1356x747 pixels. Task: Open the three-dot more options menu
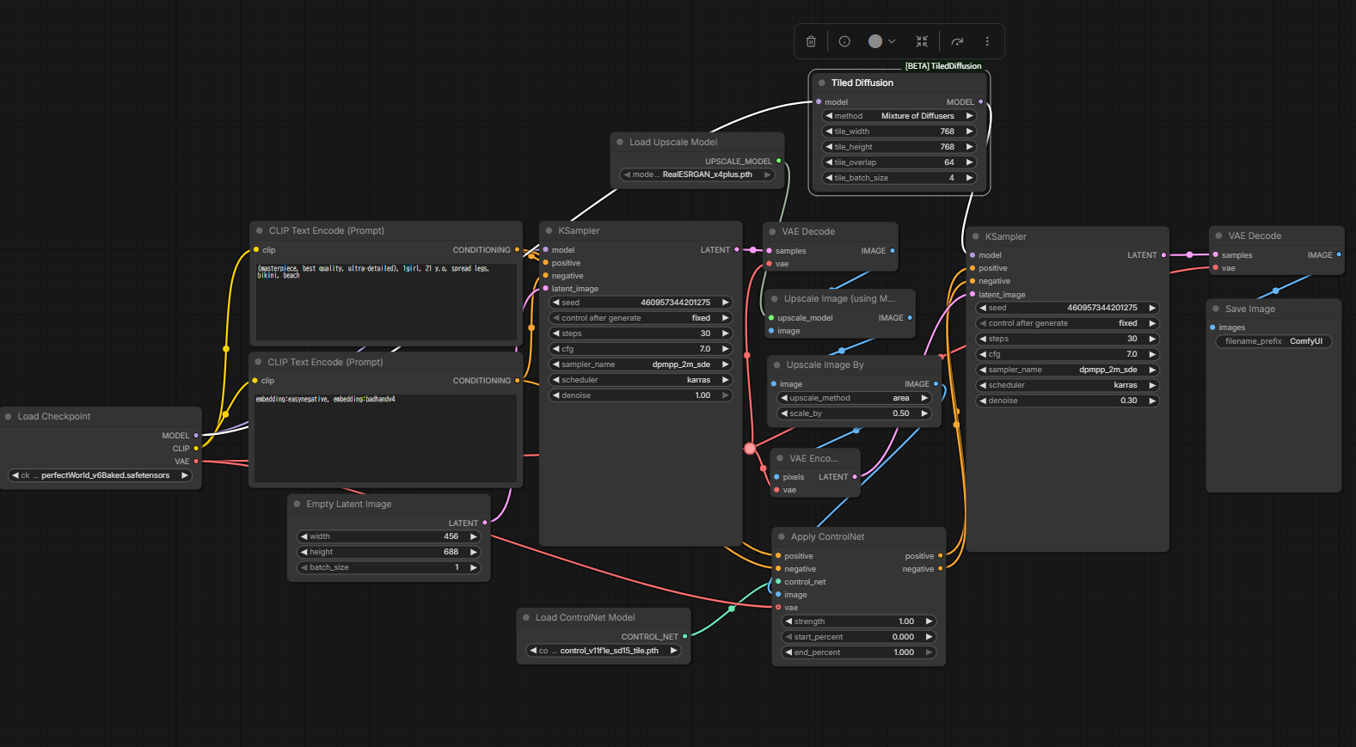point(987,41)
